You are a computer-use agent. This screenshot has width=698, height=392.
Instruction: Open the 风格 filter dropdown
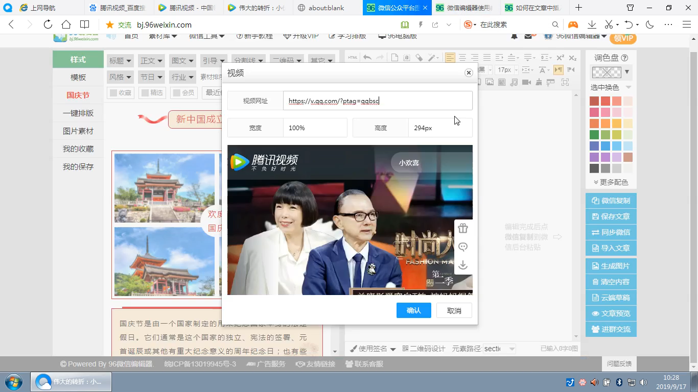(x=120, y=77)
